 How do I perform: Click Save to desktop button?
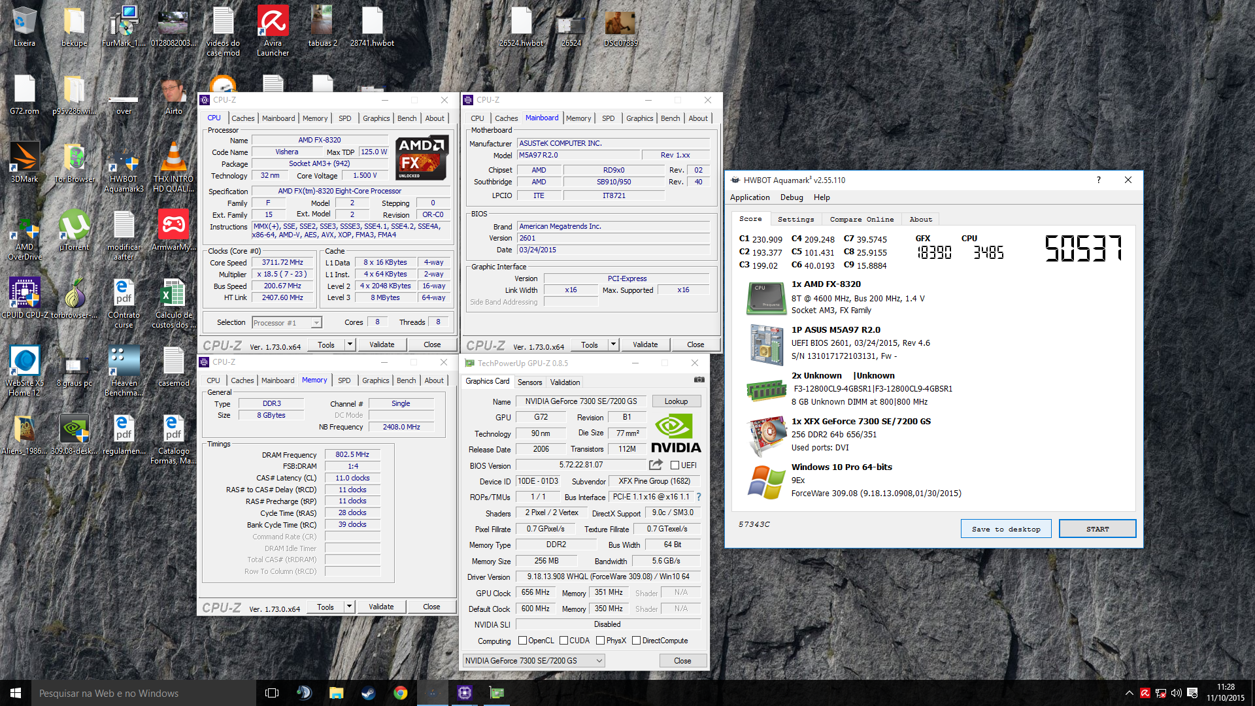tap(1005, 529)
